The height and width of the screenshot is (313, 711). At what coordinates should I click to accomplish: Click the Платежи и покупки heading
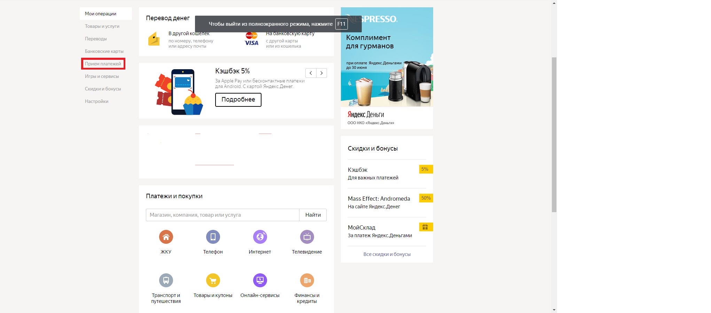pos(174,196)
